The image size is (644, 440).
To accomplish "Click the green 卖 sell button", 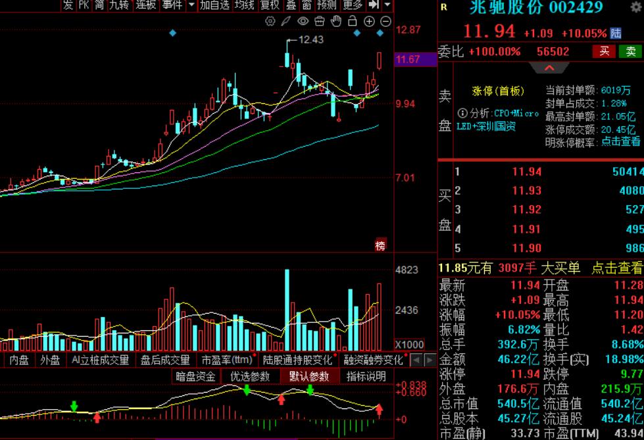I will [631, 51].
